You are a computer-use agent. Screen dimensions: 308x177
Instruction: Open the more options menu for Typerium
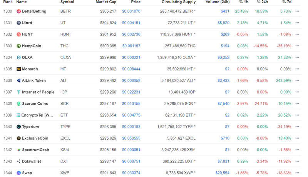tap(297, 127)
